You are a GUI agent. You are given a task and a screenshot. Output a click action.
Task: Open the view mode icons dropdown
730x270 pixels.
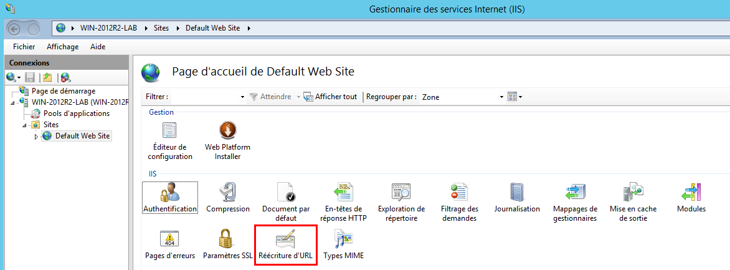pos(515,97)
